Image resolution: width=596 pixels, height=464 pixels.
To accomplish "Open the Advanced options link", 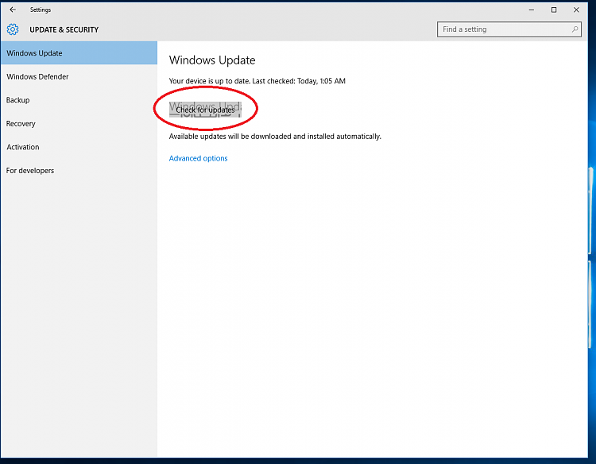I will (x=198, y=158).
